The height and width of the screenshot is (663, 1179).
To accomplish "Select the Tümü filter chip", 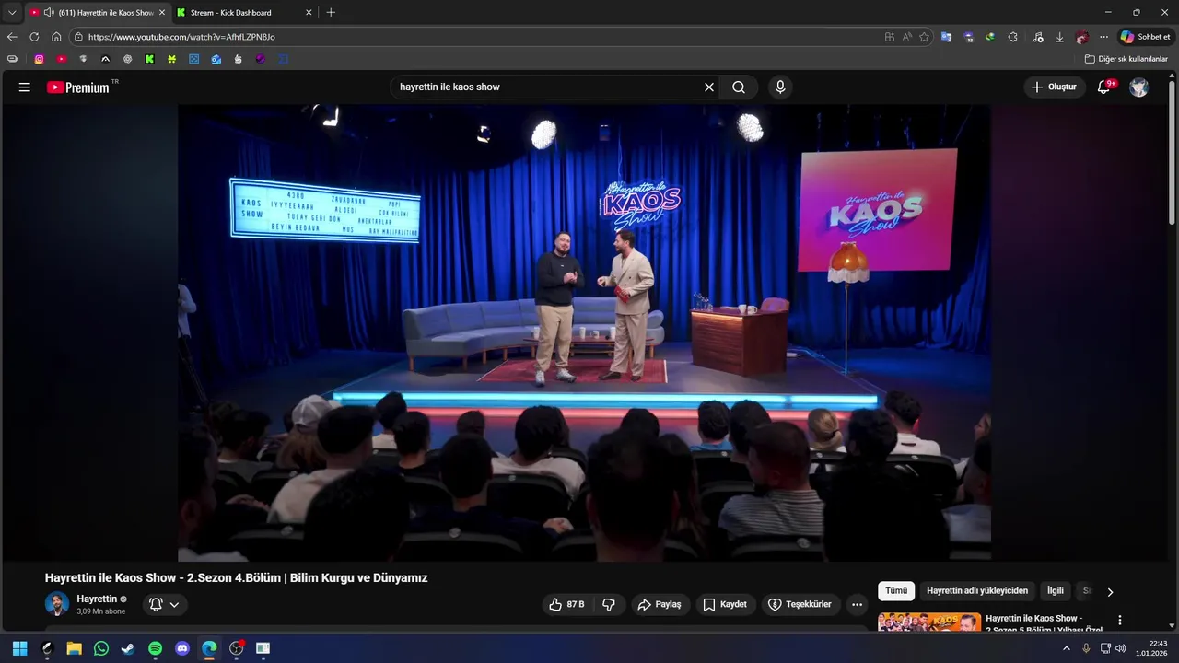I will (896, 591).
